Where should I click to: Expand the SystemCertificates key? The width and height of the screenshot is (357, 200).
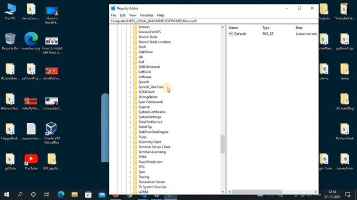pyautogui.click(x=131, y=112)
